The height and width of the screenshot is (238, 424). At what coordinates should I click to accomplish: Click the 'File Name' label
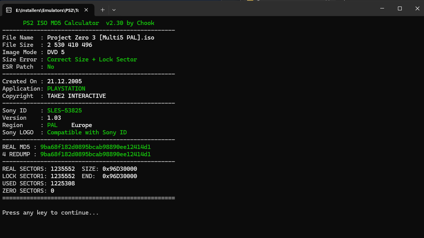[18, 38]
